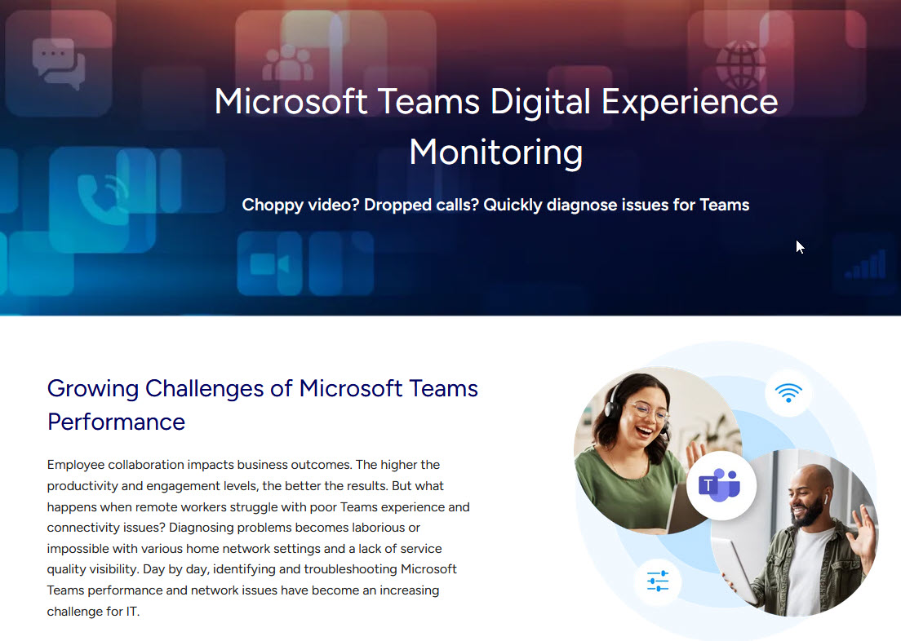Screen dimensions: 901x641
Task: Click the 'Employee collaboration impacts business outcomes' sentence
Action: point(200,465)
